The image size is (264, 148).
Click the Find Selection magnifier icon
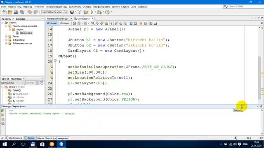pos(93,23)
